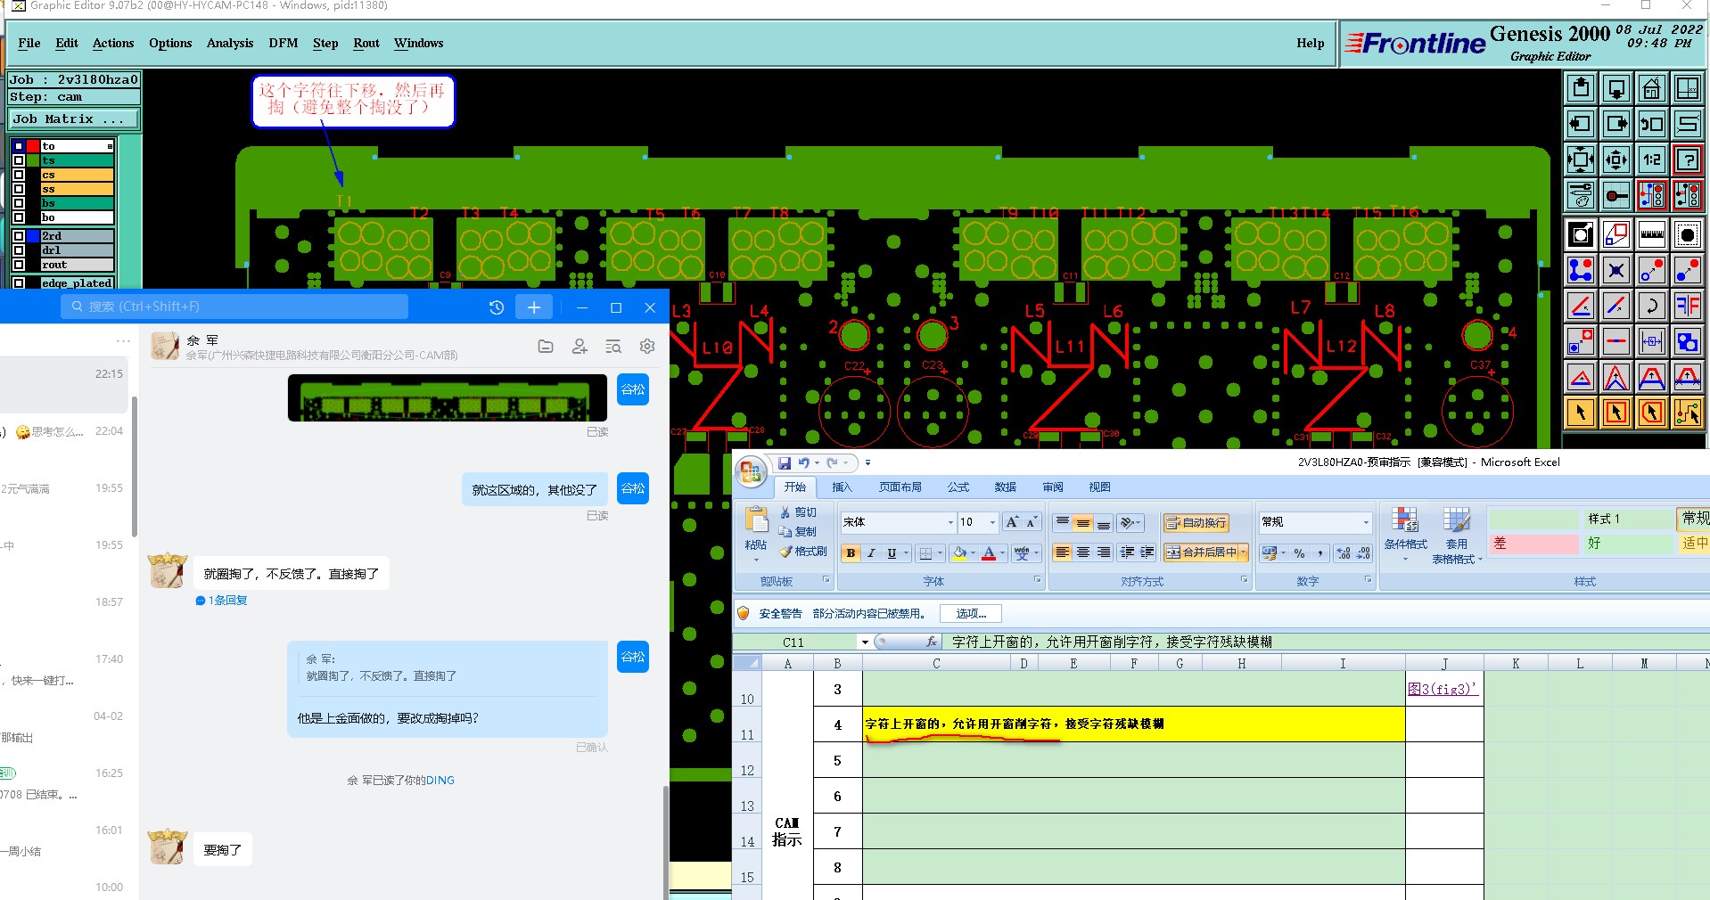This screenshot has width=1710, height=900.
Task: Click the ruler measure tool icon
Action: [1651, 234]
